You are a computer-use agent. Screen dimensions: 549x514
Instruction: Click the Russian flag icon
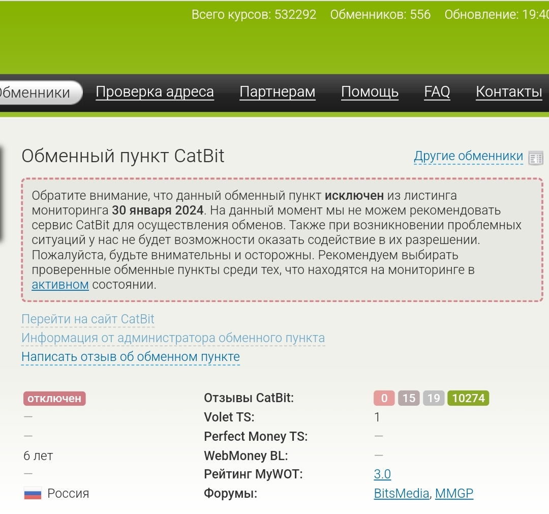tap(33, 494)
